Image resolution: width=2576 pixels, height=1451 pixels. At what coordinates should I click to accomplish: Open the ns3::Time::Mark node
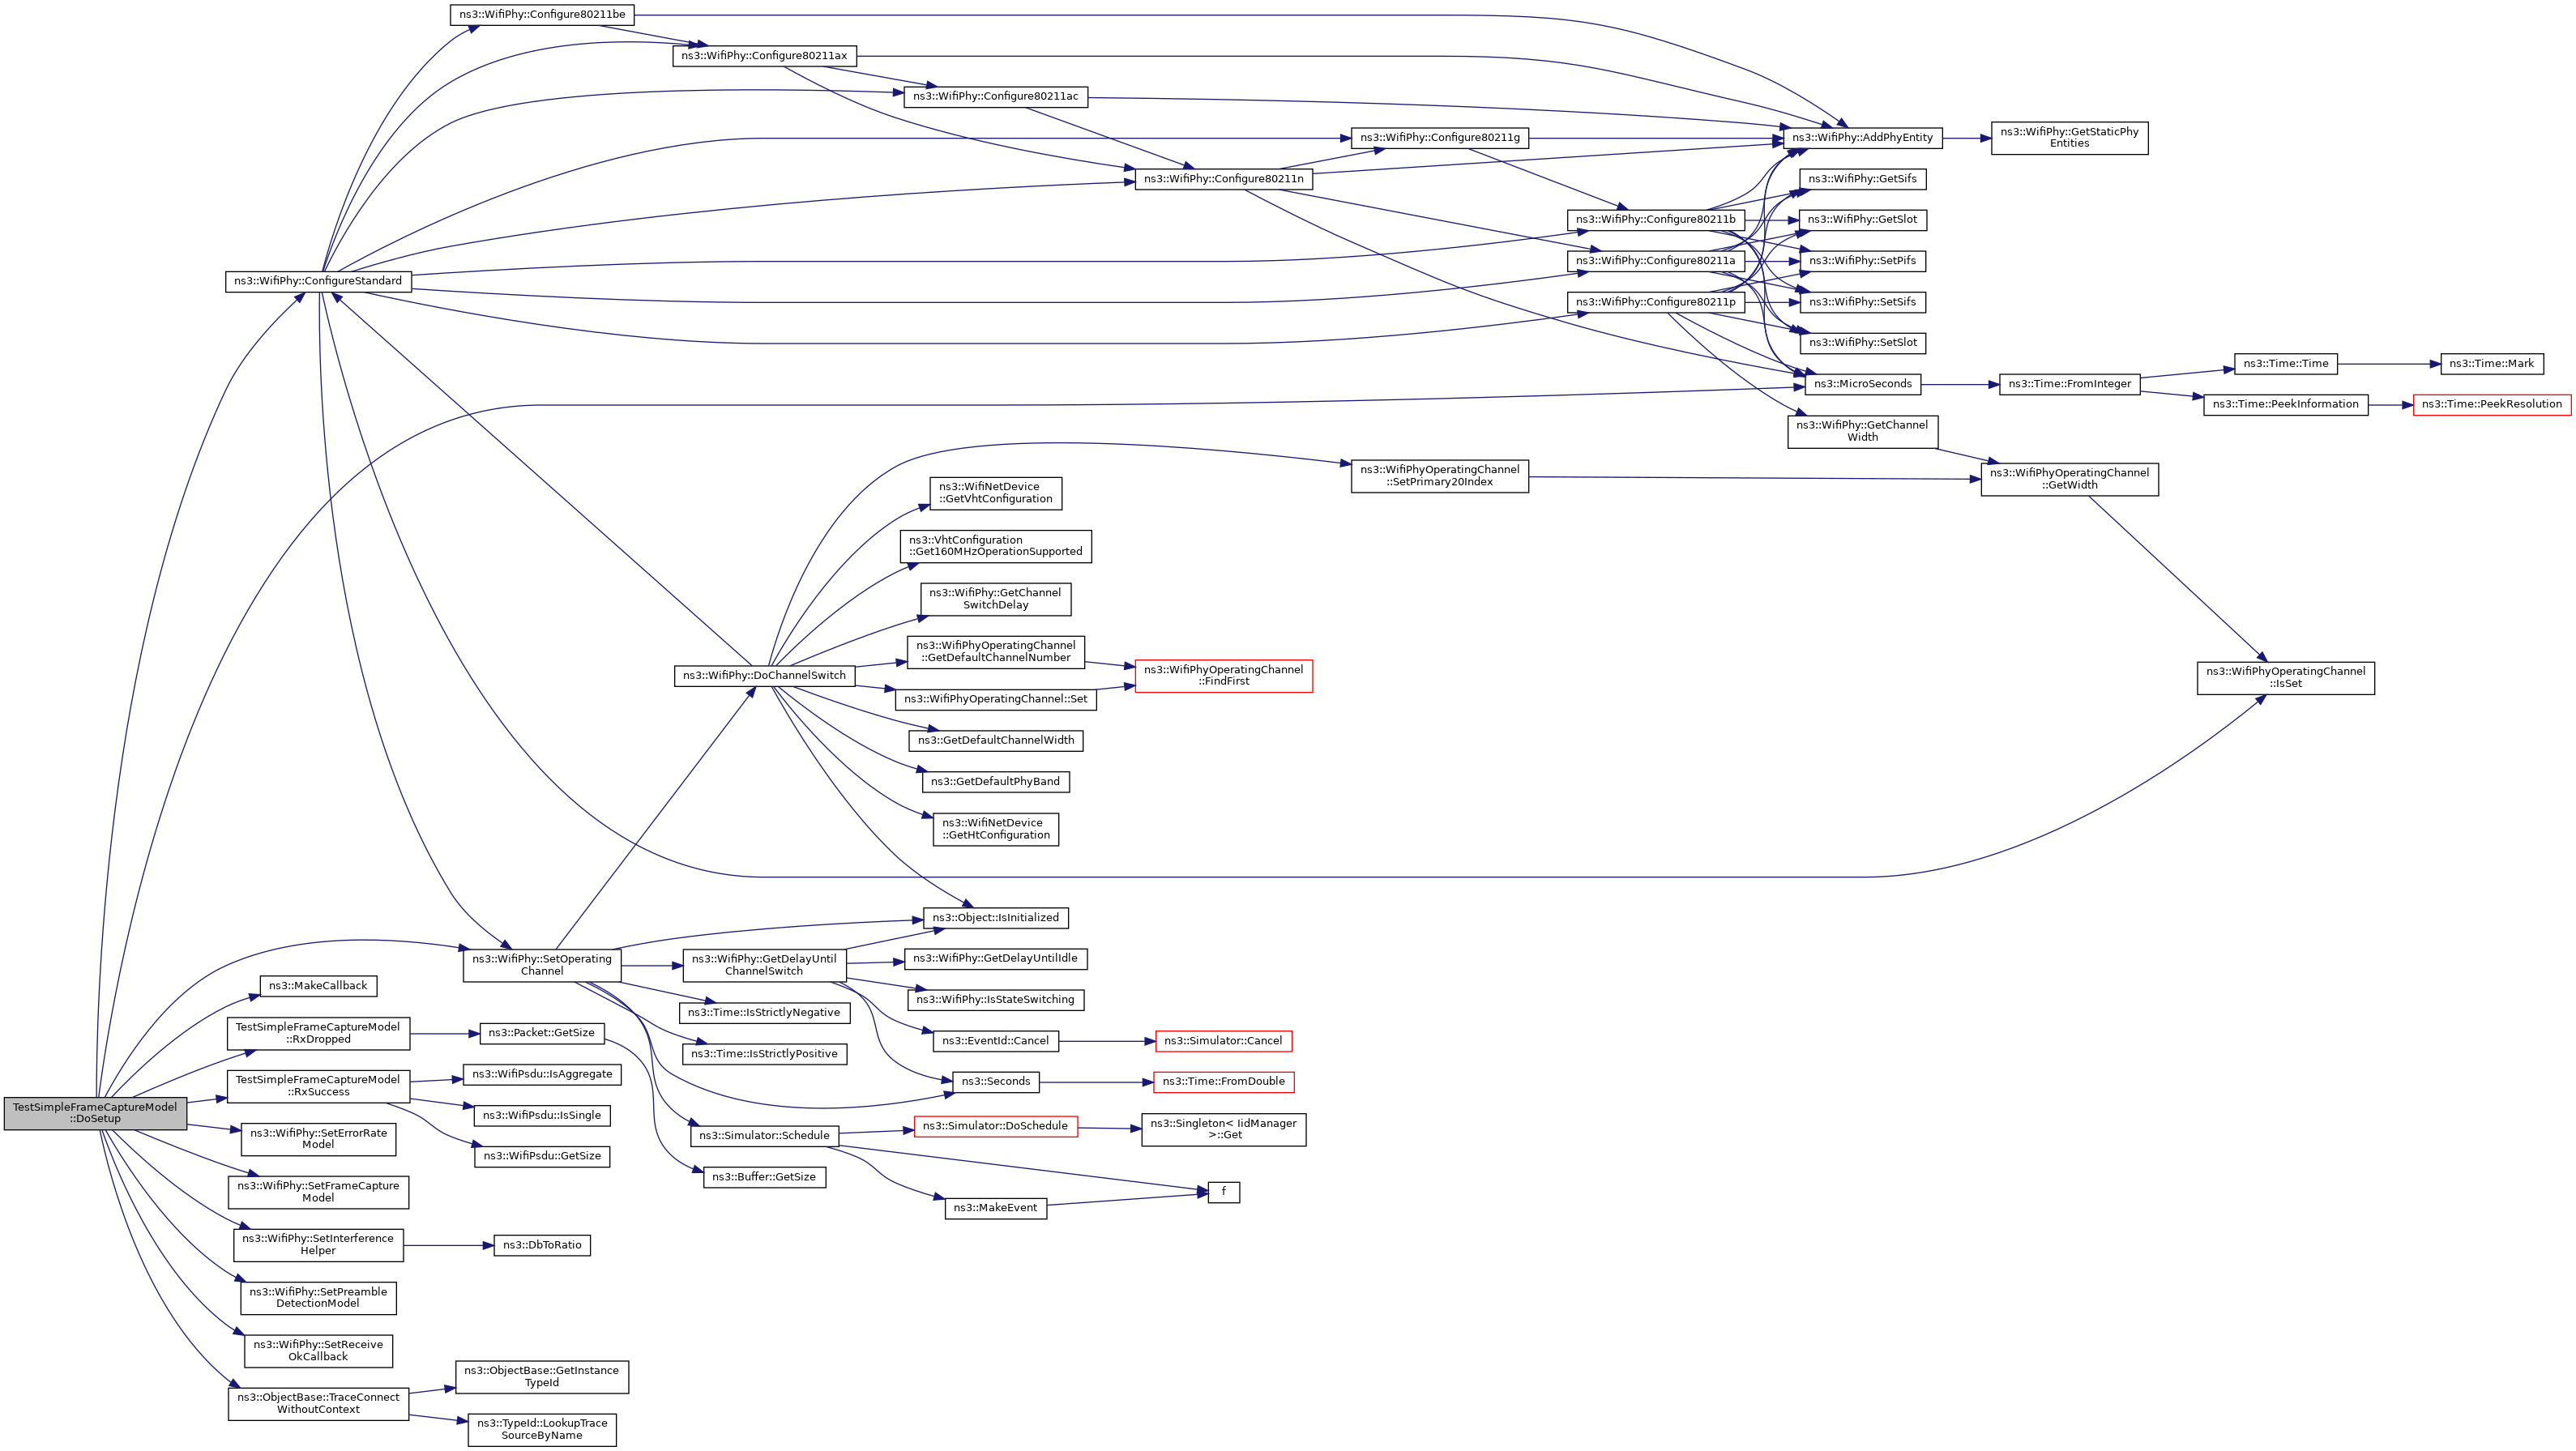pyautogui.click(x=2491, y=364)
